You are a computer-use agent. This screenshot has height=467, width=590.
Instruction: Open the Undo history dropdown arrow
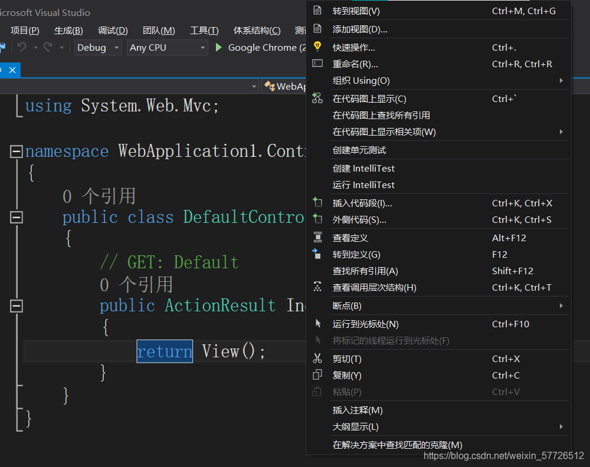tap(36, 48)
